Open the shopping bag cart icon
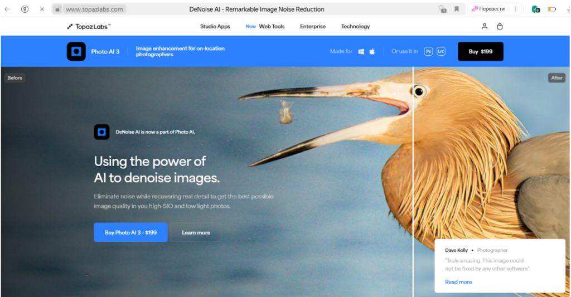 [500, 26]
